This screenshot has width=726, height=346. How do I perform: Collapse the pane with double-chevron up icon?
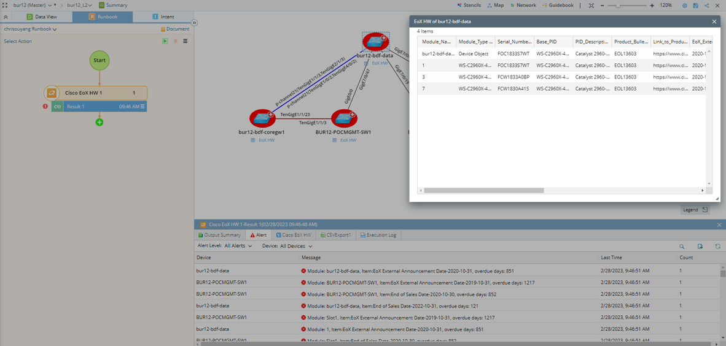click(x=6, y=17)
